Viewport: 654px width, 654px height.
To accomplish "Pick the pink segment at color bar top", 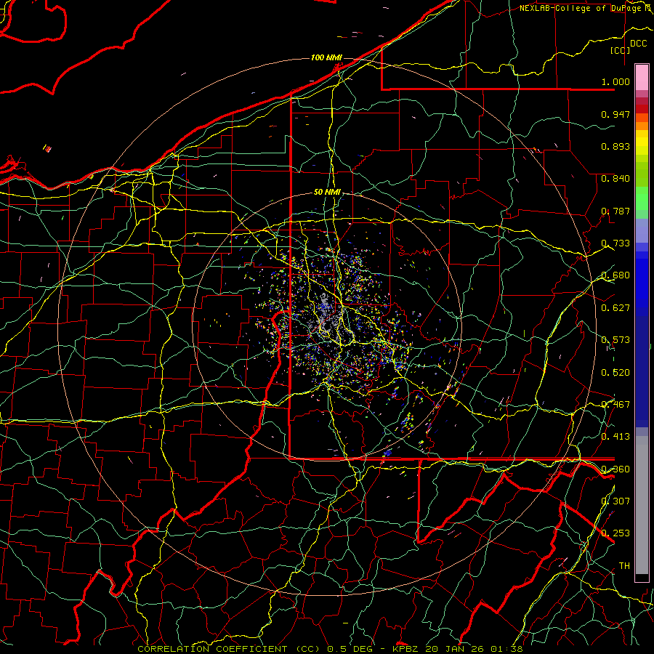I will tap(642, 77).
